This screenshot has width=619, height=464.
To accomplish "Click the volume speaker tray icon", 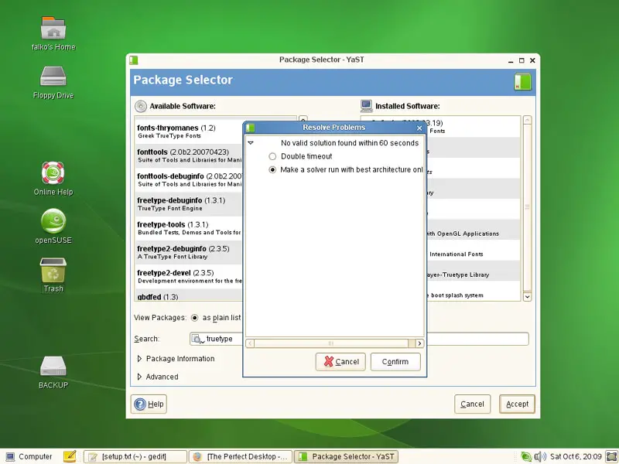I will point(540,456).
